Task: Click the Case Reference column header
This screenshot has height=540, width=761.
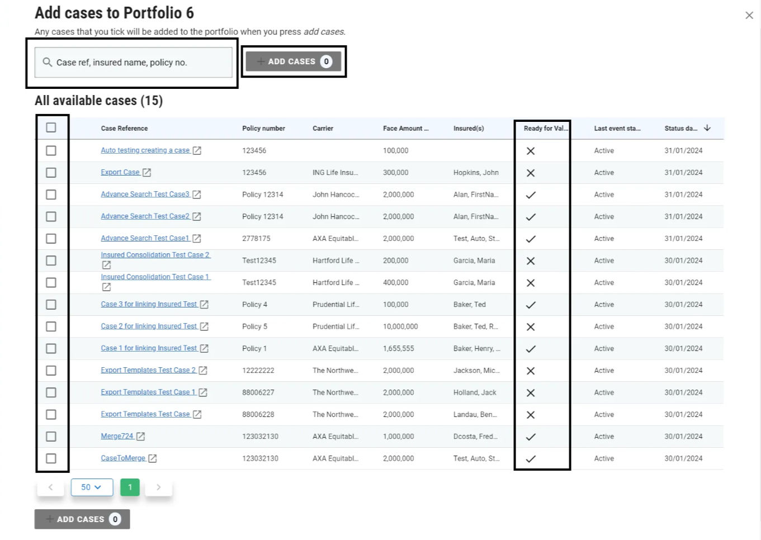Action: coord(124,129)
